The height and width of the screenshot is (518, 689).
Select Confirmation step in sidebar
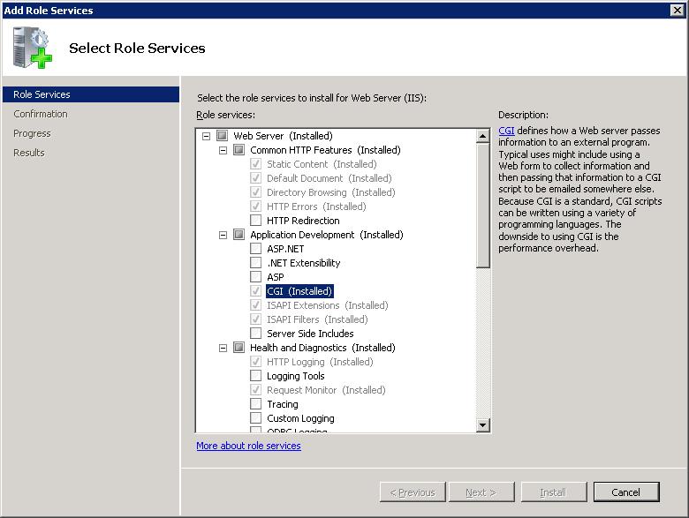(x=41, y=114)
